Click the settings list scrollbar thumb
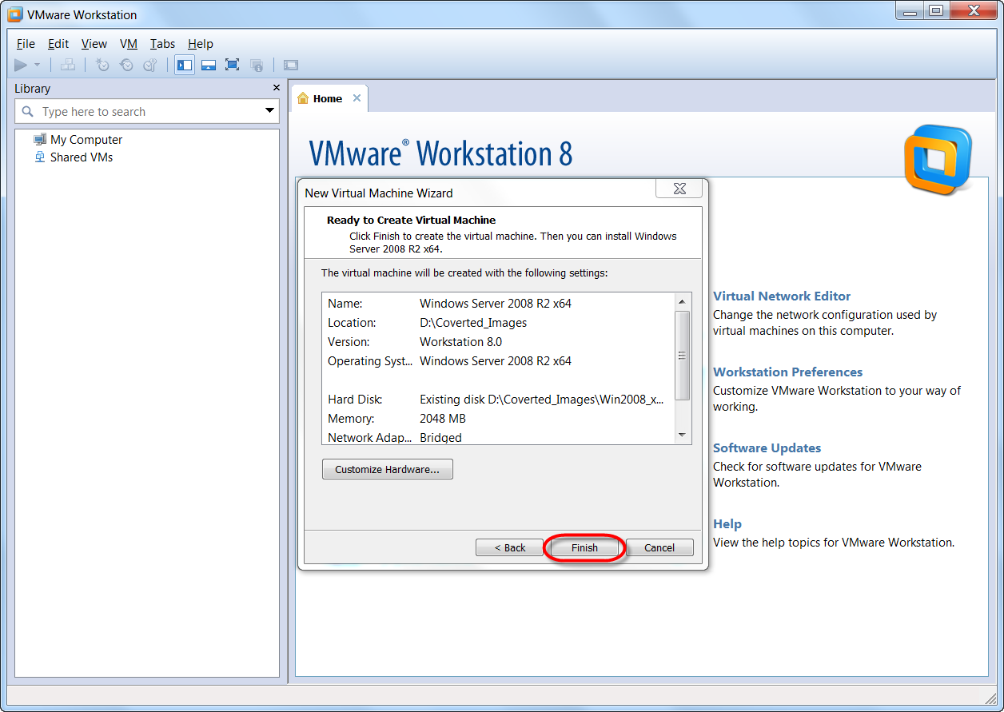This screenshot has width=1004, height=712. click(x=682, y=356)
